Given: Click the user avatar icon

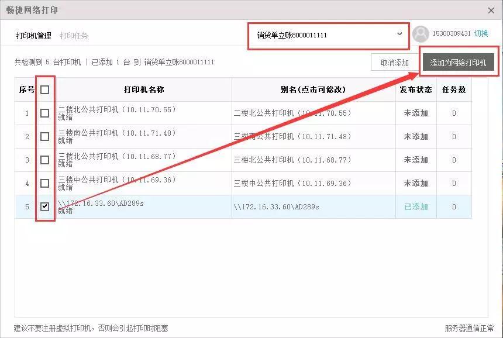Looking at the screenshot, I should pyautogui.click(x=421, y=34).
